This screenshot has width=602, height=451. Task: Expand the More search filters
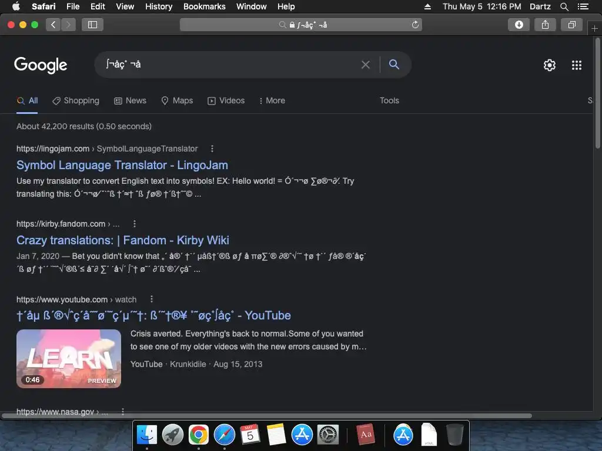(x=272, y=101)
